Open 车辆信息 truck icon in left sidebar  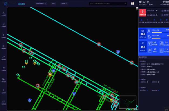4,24
